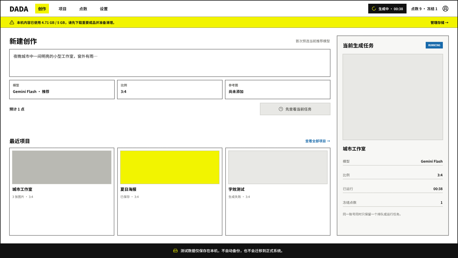Click inside the prompt text area
Screen dimensions: 458x258
coord(170,63)
